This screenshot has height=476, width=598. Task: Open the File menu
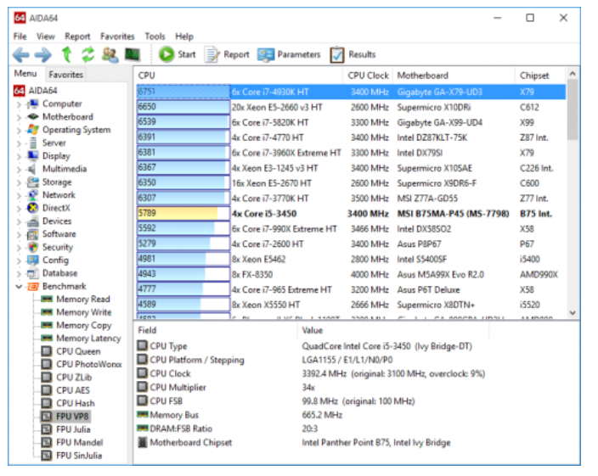point(20,36)
